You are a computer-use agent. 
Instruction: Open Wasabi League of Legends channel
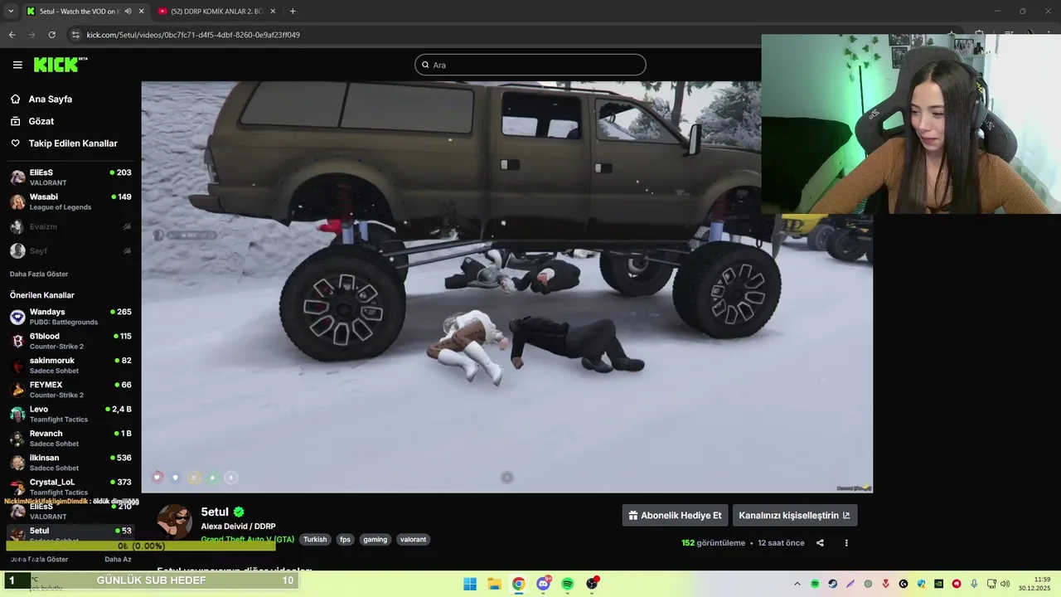(x=70, y=201)
